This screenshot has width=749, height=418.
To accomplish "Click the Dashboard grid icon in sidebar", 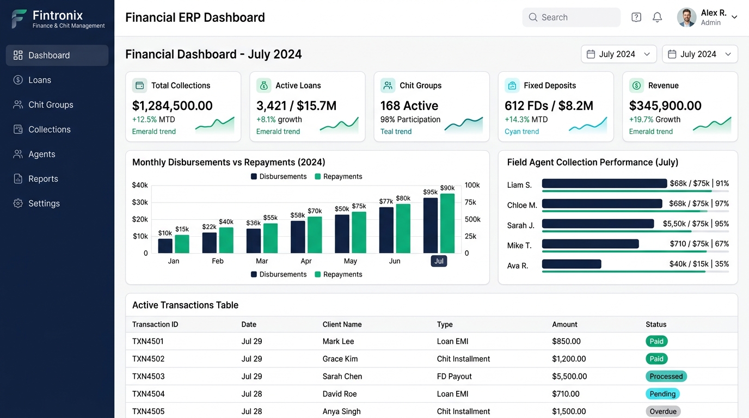I will pos(18,55).
